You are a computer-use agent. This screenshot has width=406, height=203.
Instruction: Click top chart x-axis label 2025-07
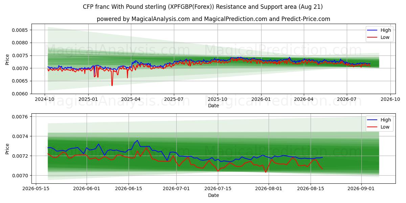click(174, 100)
